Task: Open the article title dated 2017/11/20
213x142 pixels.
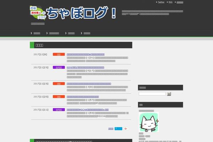Action: (83, 97)
